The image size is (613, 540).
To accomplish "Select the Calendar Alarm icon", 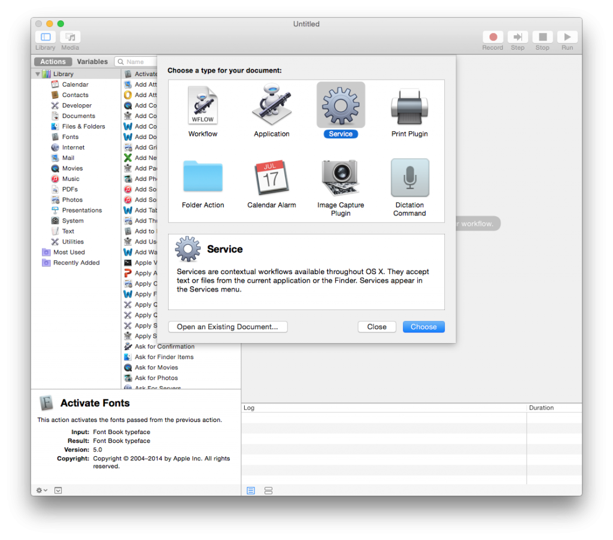I will click(272, 177).
